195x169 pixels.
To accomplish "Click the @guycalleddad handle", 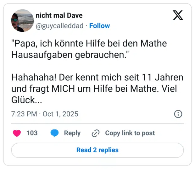I will (x=60, y=26).
